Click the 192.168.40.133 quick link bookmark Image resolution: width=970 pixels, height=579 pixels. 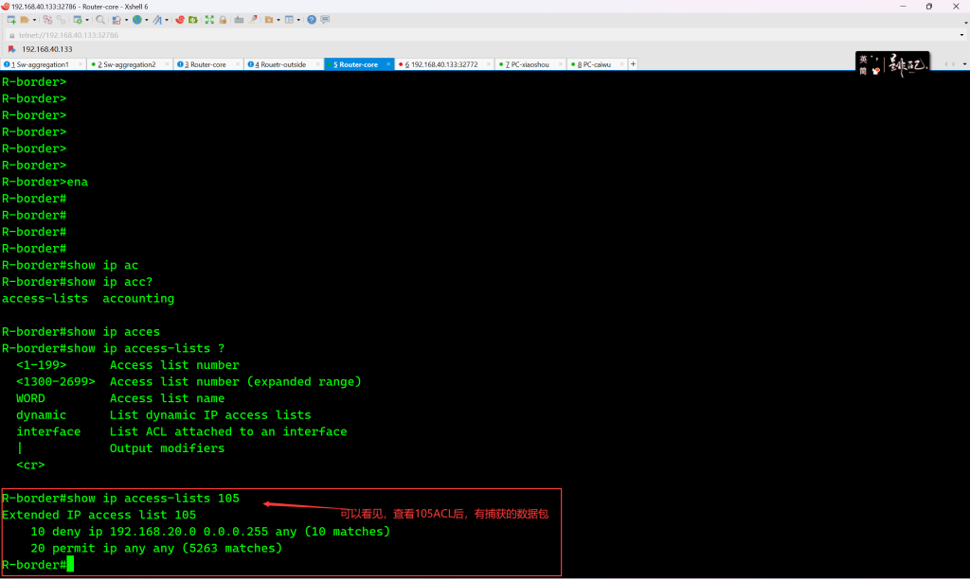[x=46, y=49]
